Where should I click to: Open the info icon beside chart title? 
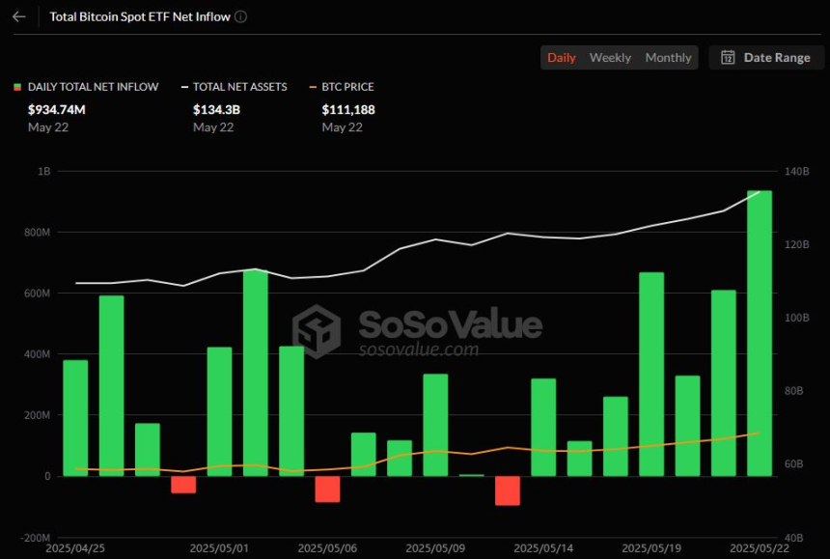(241, 17)
